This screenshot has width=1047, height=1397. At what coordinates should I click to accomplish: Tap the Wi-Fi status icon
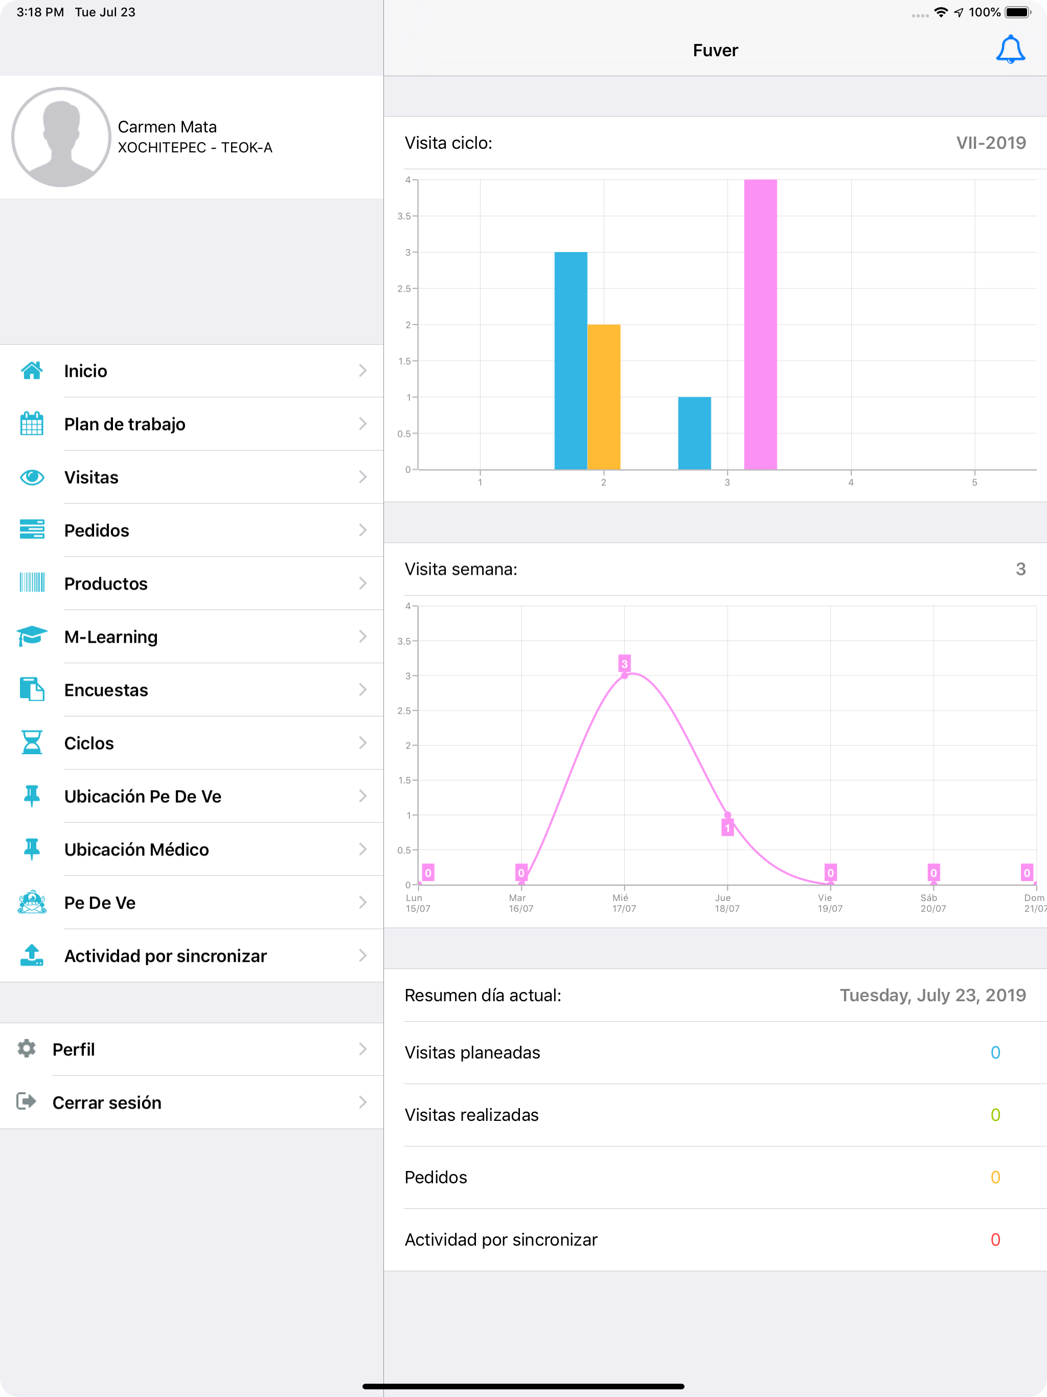[941, 12]
